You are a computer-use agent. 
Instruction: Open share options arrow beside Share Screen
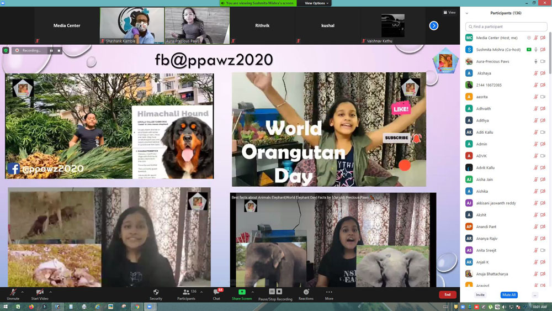(x=252, y=292)
